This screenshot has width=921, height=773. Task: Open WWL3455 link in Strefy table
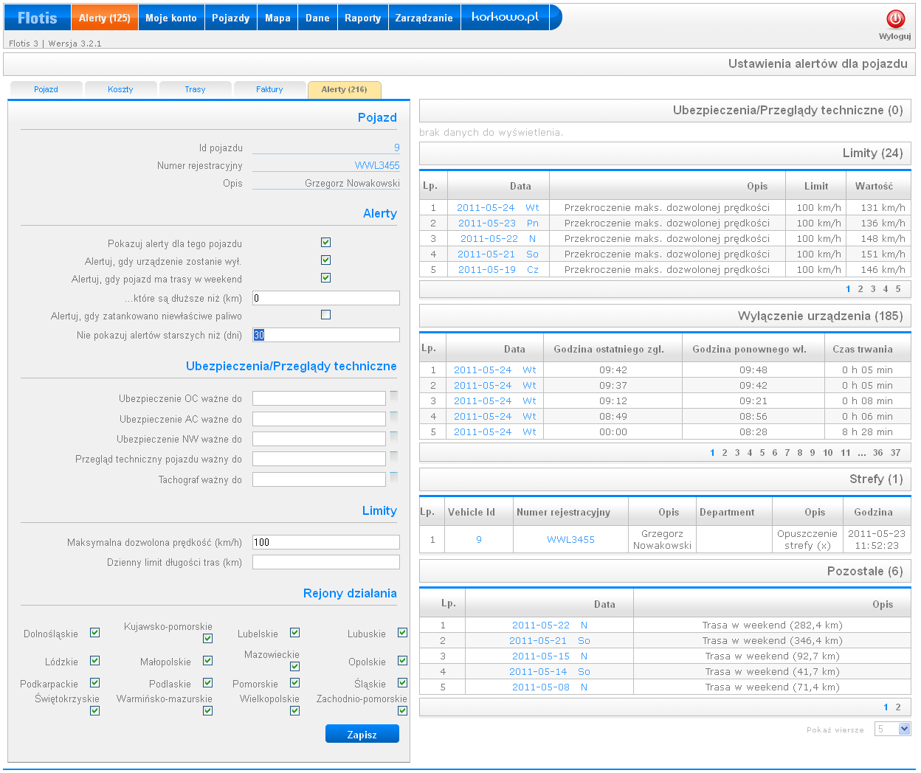click(570, 539)
